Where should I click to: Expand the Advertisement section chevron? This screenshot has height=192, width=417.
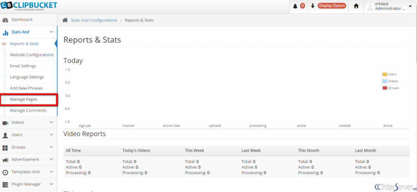coord(52,159)
